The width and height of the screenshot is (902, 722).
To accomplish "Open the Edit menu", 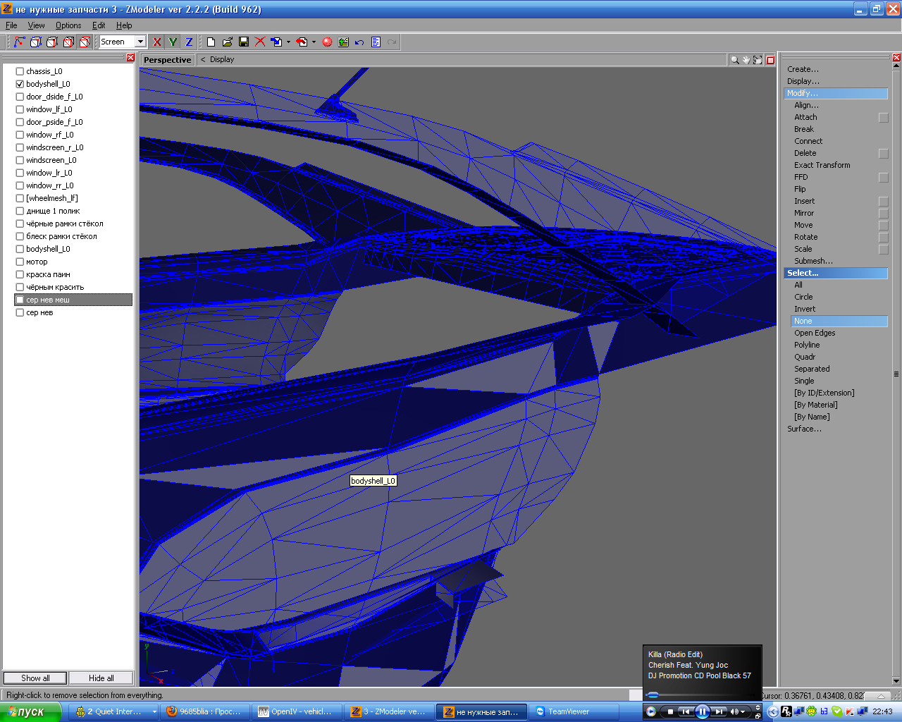I will click(x=99, y=25).
